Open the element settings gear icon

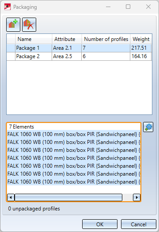(148, 127)
